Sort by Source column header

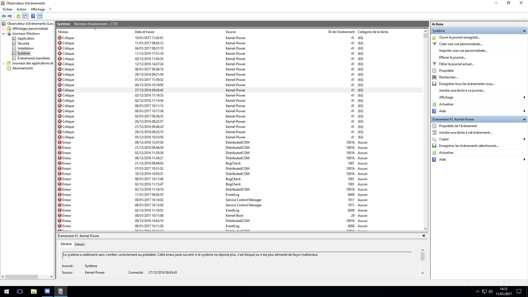click(257, 32)
